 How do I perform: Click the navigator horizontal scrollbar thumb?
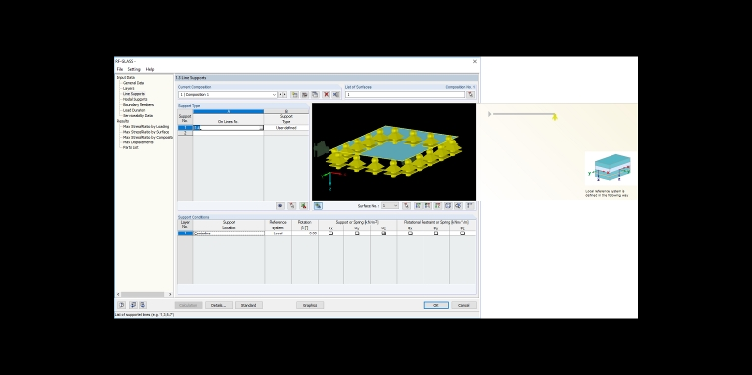141,294
